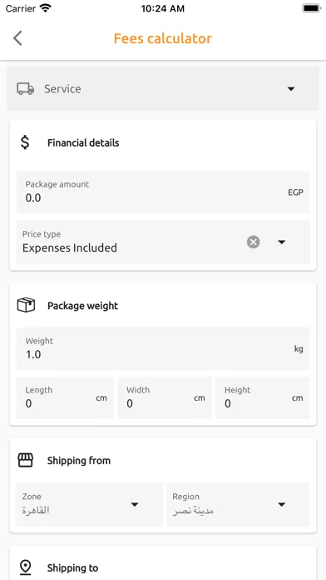Click the Fees calculator title
This screenshot has width=326, height=580.
click(x=163, y=38)
